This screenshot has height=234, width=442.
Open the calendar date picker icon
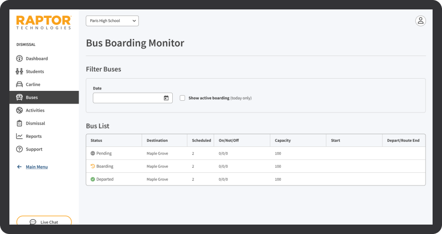coord(166,98)
